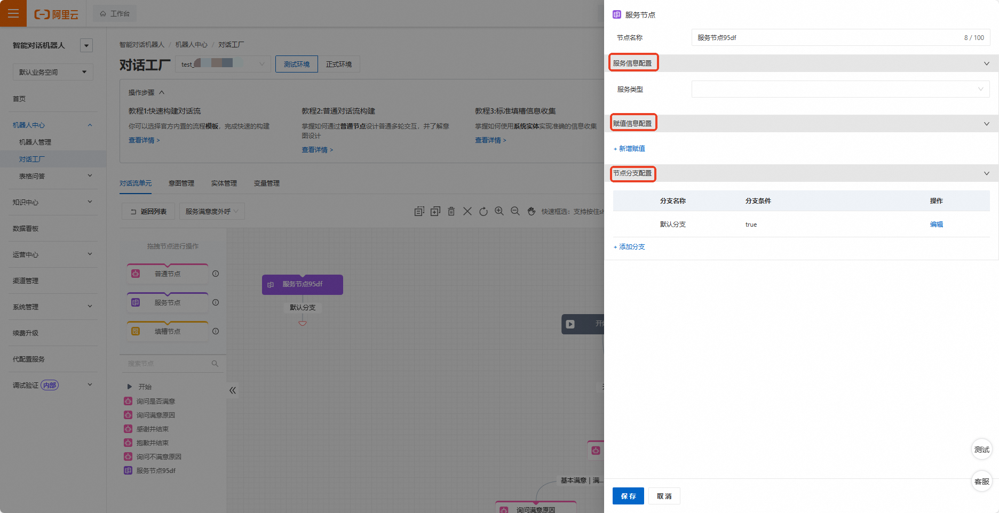Open the robot selector dropdown starting with test_
This screenshot has height=513, width=999.
point(223,64)
